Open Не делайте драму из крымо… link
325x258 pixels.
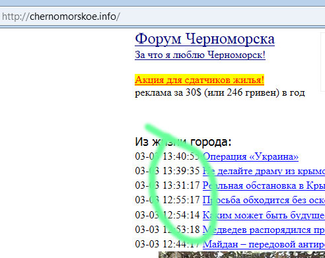(x=264, y=171)
